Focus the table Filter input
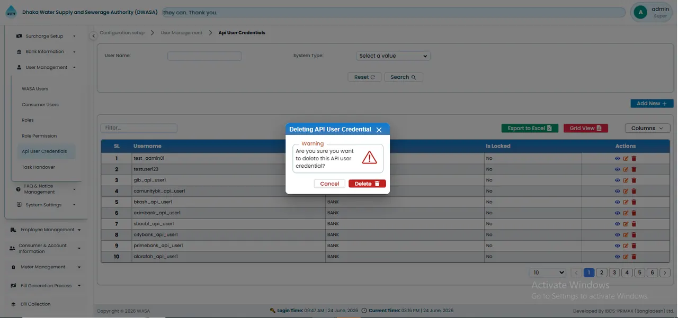 pos(139,128)
